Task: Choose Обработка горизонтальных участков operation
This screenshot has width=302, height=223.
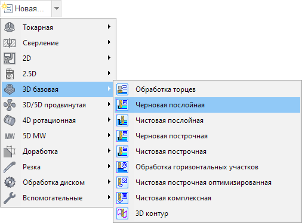Action: [x=207, y=167]
